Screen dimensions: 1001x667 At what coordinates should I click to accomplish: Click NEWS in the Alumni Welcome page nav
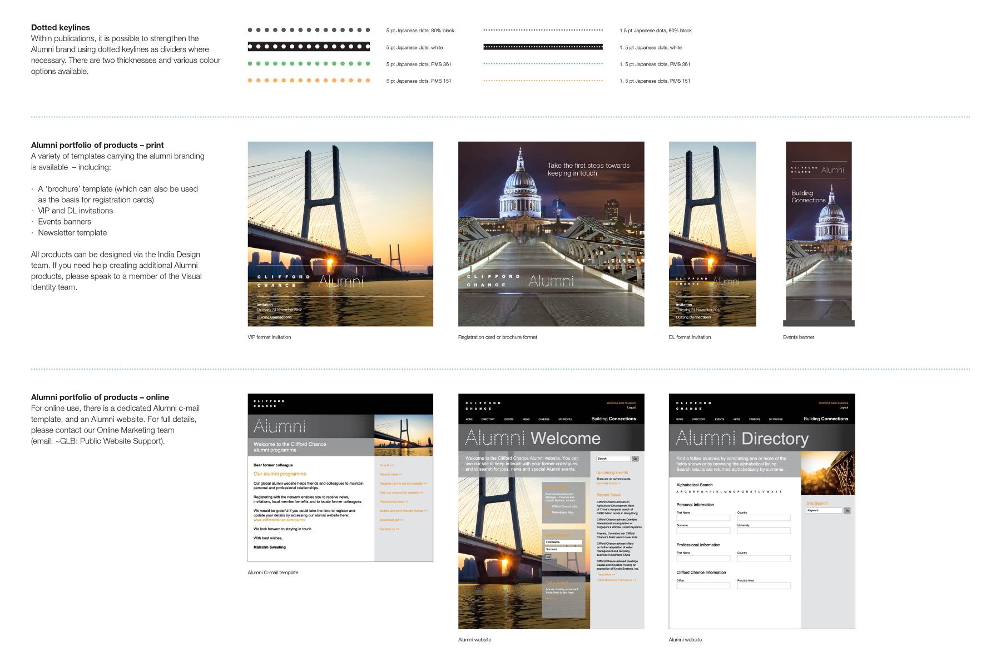526,419
